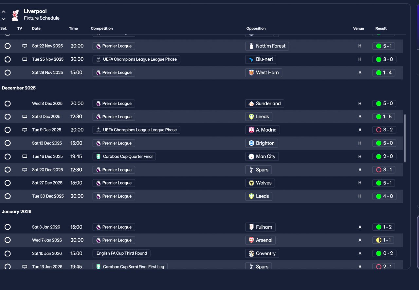Image resolution: width=419 pixels, height=290 pixels.
Task: Click the 19:45 time on the Man City row
Action: tap(76, 157)
